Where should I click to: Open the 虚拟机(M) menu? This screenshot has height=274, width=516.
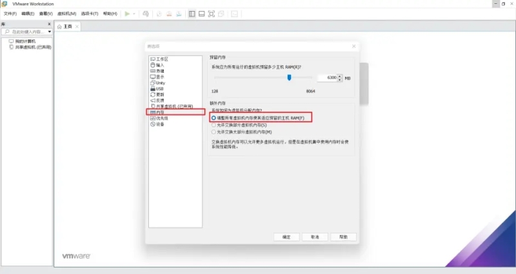click(x=67, y=14)
